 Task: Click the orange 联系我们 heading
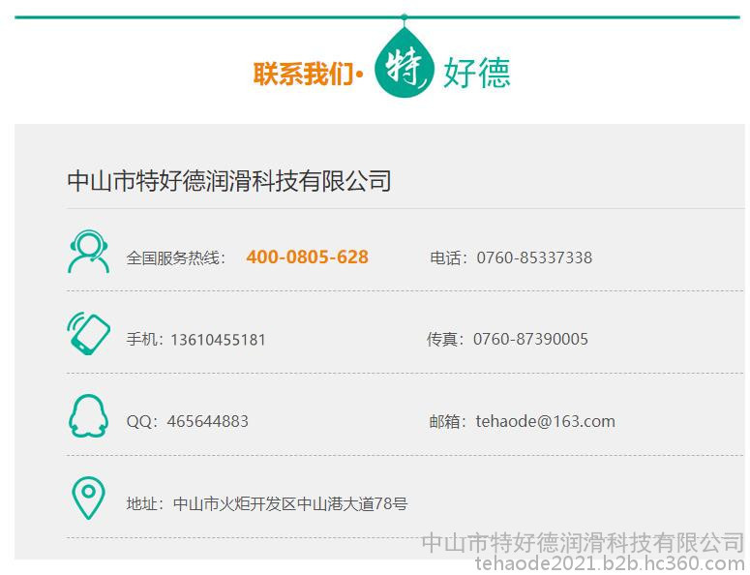(x=304, y=75)
